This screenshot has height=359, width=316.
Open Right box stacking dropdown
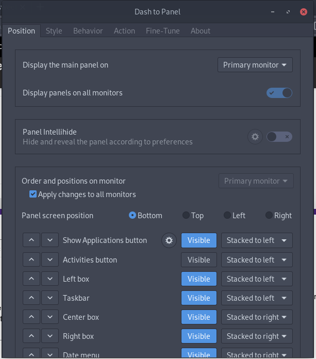(257, 336)
